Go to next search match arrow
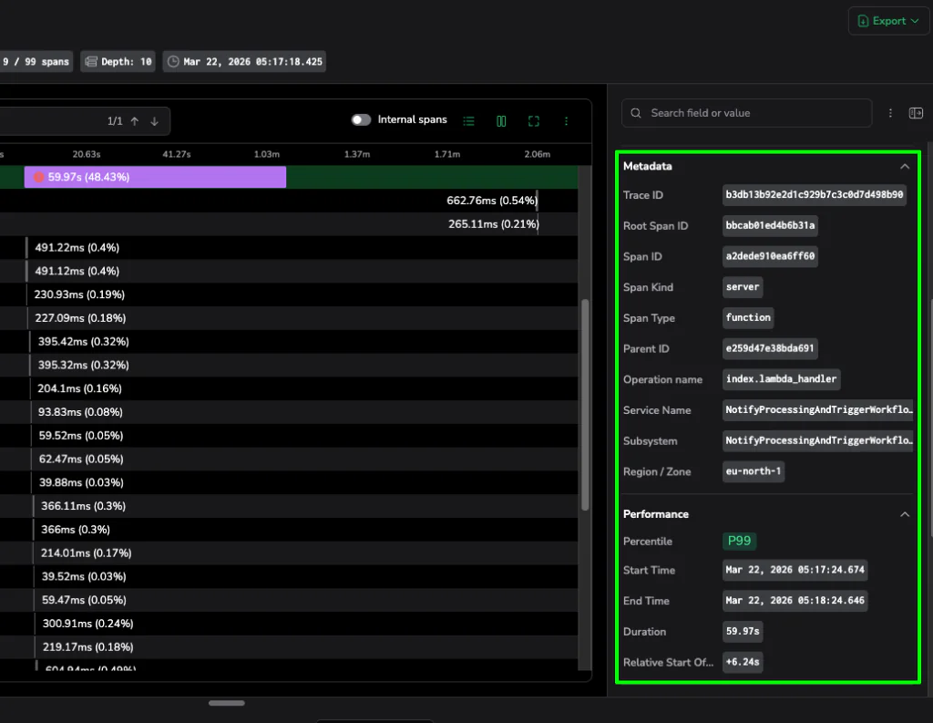This screenshot has width=933, height=723. (155, 121)
